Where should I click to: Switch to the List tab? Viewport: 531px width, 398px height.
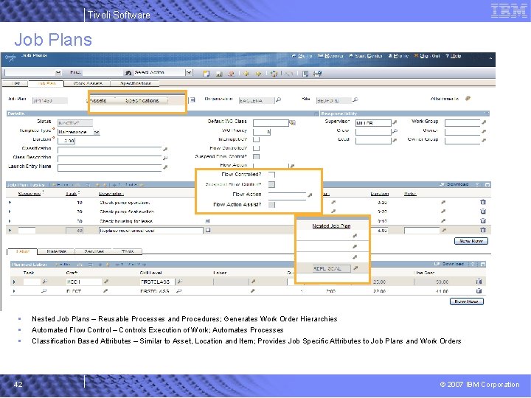coord(15,83)
